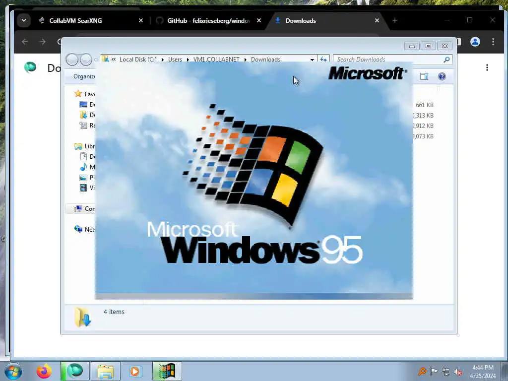Select VM1.COLLABNET in the breadcrumb
The height and width of the screenshot is (381, 508).
coord(216,60)
